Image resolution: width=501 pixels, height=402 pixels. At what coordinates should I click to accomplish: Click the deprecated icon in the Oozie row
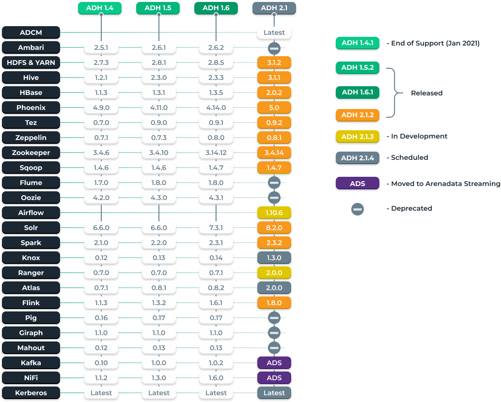[x=274, y=198]
